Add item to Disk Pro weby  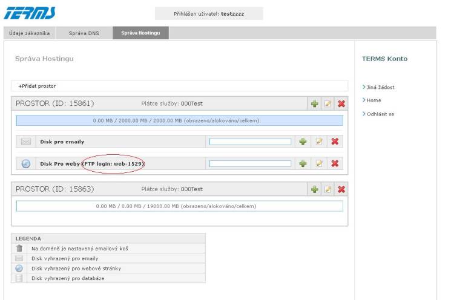(303, 163)
